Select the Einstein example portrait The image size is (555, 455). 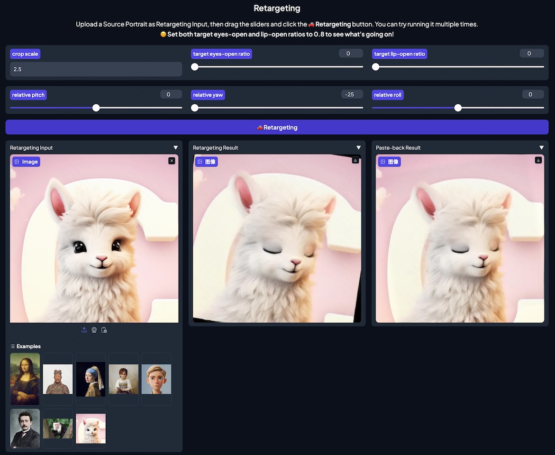[25, 428]
